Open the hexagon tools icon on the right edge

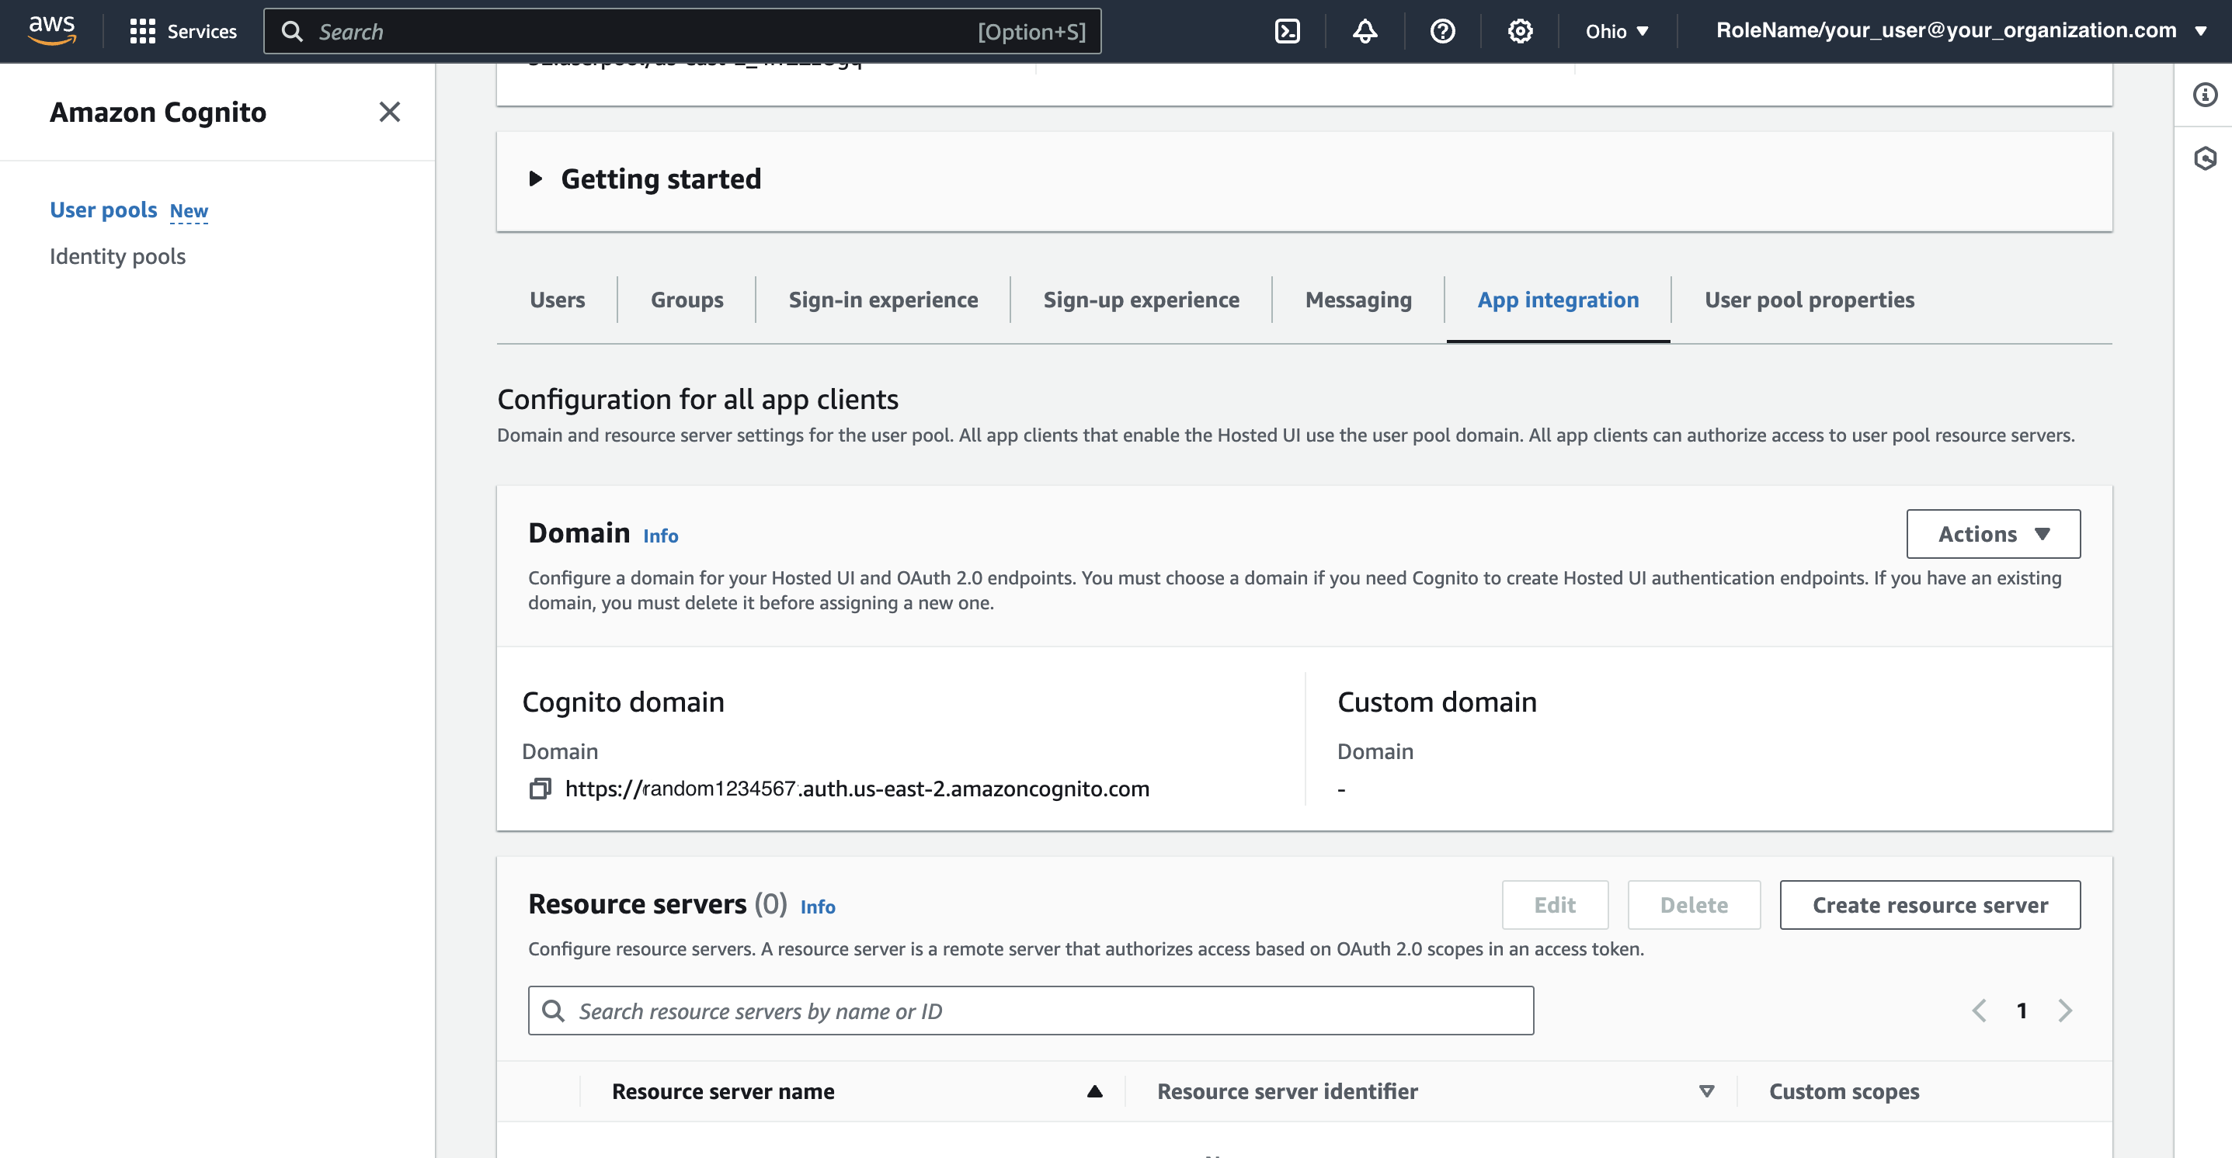pos(2204,158)
